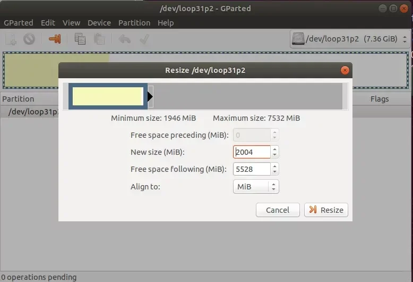
Task: Maximize the GParted window
Action: click(x=393, y=9)
